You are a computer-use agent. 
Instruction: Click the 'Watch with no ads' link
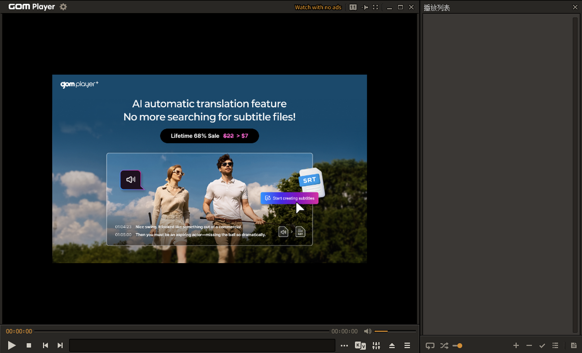pyautogui.click(x=318, y=7)
